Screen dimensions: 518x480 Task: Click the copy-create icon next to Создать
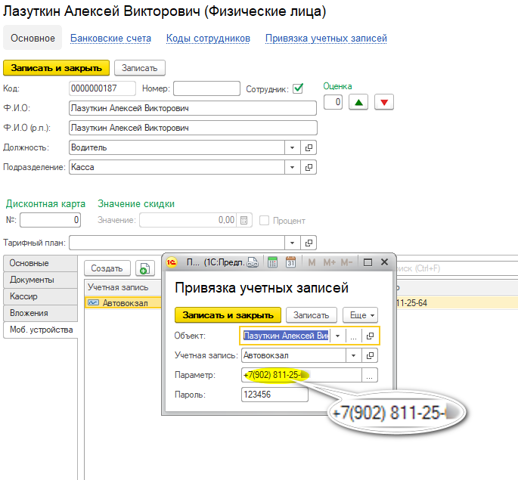[144, 268]
